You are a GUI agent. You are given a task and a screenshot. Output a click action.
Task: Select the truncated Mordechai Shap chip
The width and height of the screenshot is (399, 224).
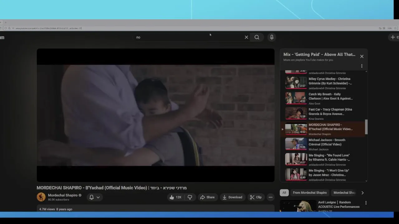click(x=344, y=193)
